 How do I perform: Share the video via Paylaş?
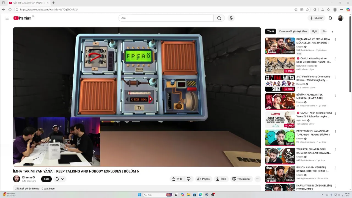[x=203, y=179]
